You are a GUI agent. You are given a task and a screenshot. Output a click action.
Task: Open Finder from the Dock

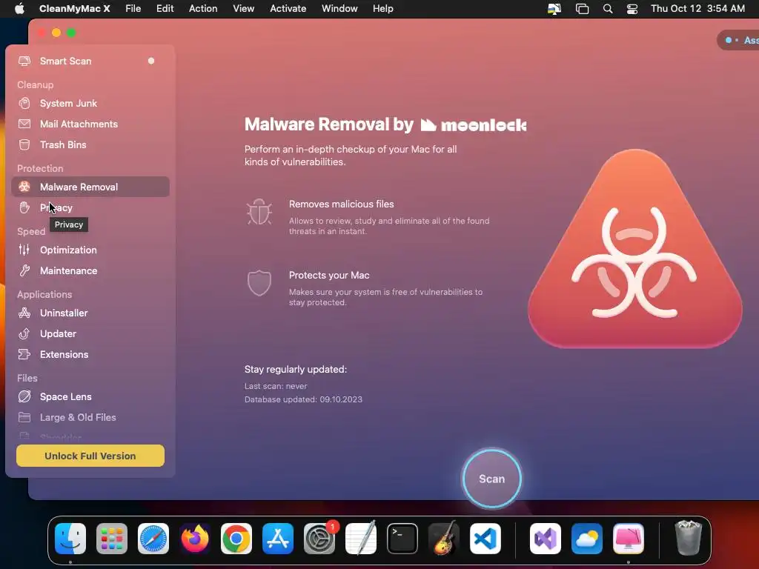[70, 539]
